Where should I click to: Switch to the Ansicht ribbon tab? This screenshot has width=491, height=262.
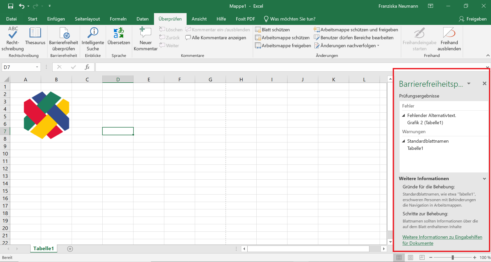click(x=199, y=19)
